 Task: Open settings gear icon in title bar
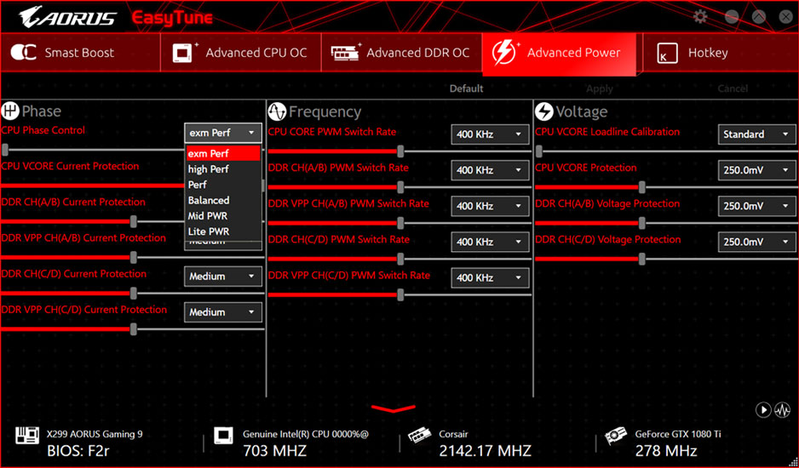(700, 17)
